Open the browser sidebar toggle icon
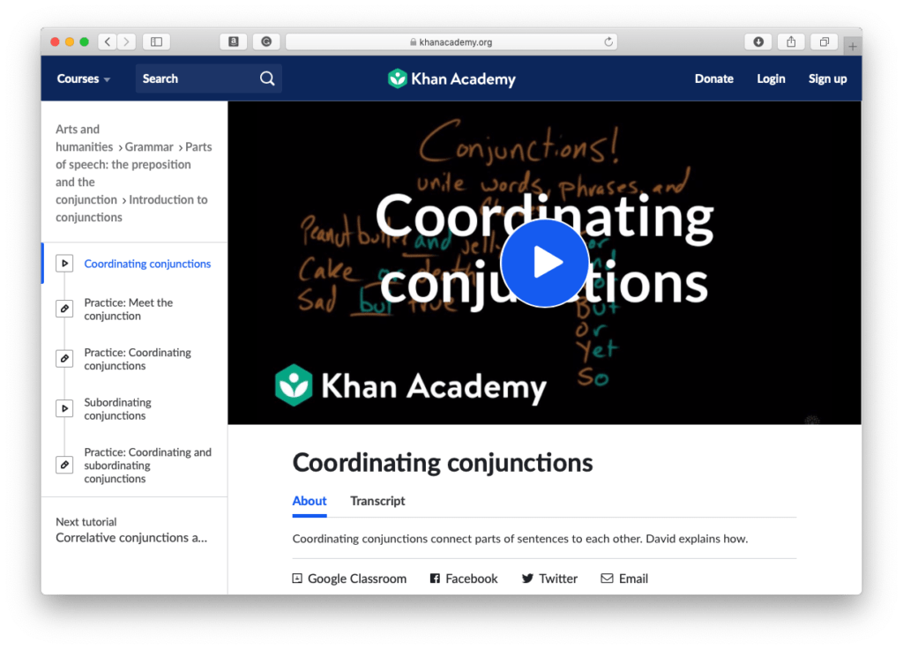Viewport: 903px width, 649px height. coord(156,41)
